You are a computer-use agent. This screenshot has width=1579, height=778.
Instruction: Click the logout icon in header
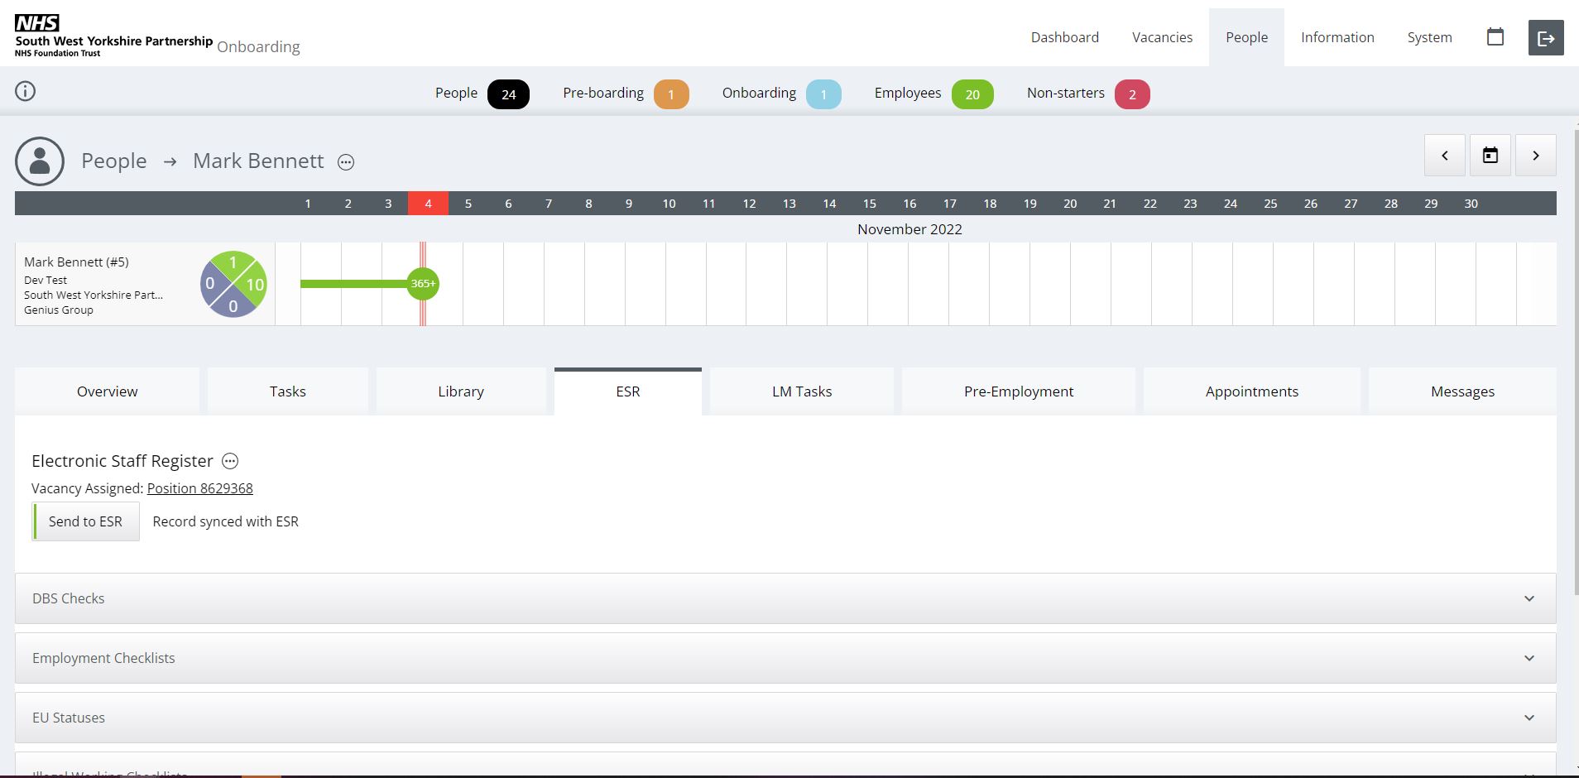(1545, 38)
